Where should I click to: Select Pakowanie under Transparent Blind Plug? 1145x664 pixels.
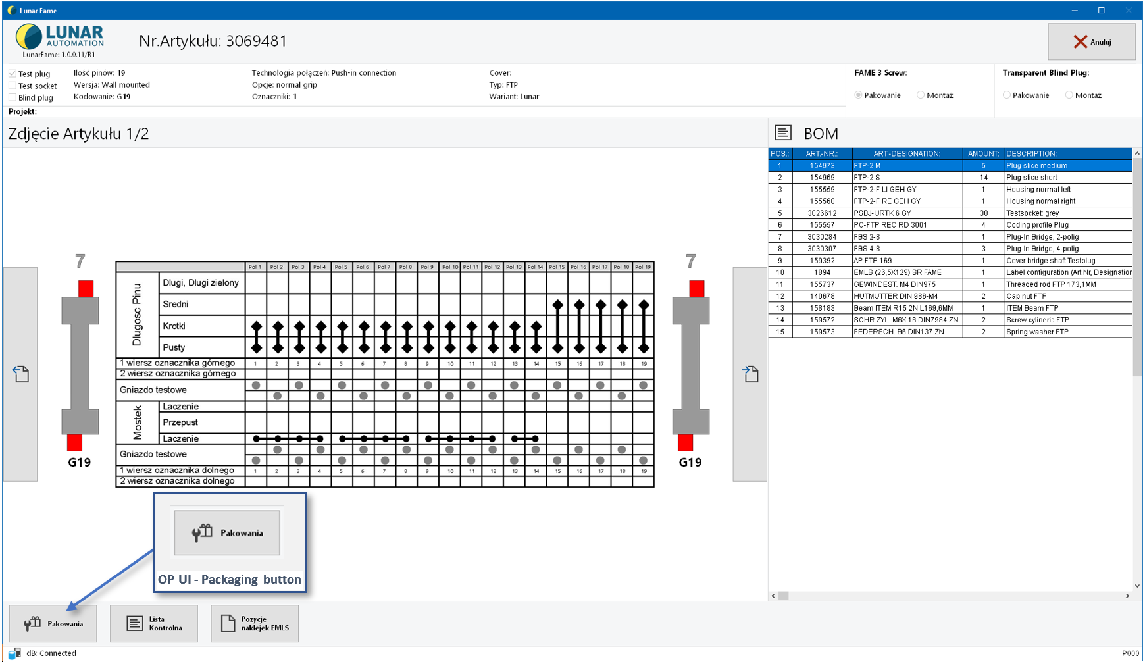pyautogui.click(x=1007, y=95)
